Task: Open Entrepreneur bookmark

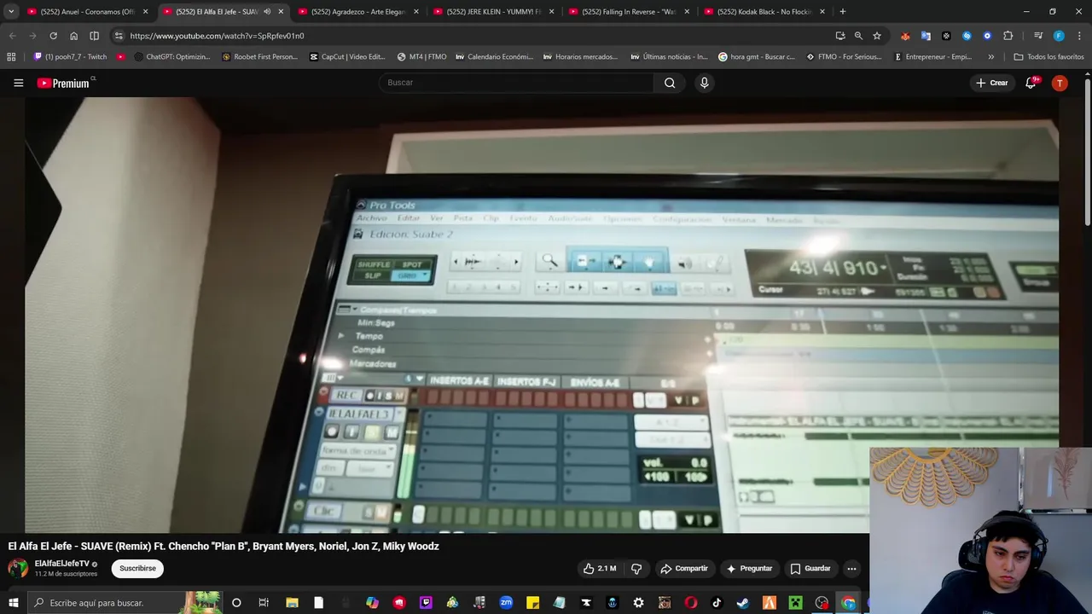Action: 932,57
